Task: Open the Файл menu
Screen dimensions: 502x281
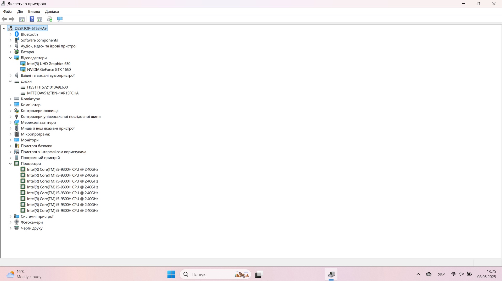Action: click(x=8, y=11)
